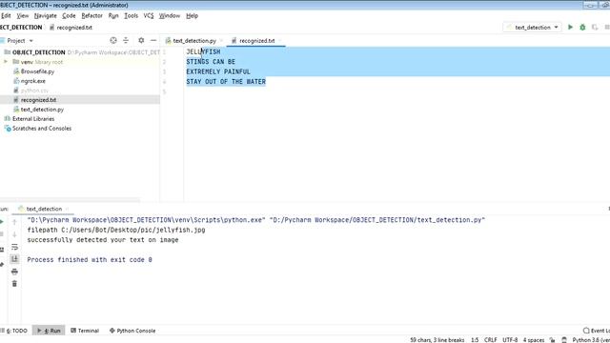
Task: Toggle the read-only lock icon in the status bar
Action: tap(552, 340)
